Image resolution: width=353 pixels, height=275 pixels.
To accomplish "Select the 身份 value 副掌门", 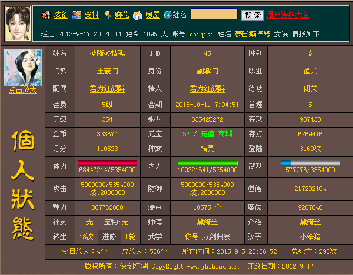I will click(207, 71).
